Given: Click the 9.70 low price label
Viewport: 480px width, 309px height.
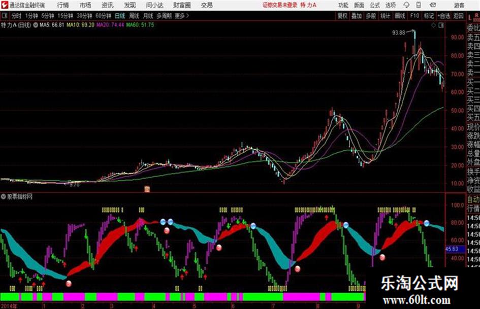Looking at the screenshot, I should point(74,185).
